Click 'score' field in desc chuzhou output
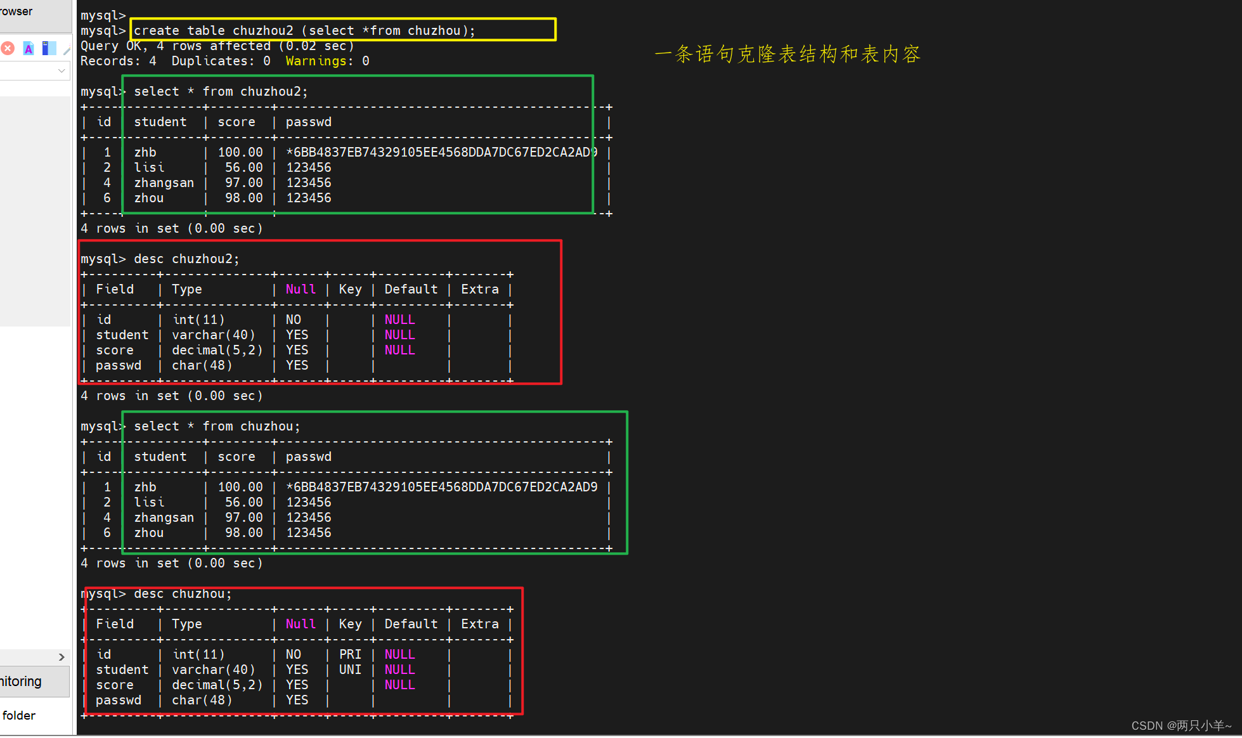Image resolution: width=1242 pixels, height=738 pixels. point(115,685)
